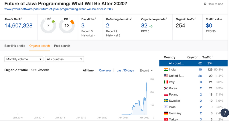The width and height of the screenshot is (229, 121).
Task: Click the Jan 2021 label on chart axis
Action: 123,118
